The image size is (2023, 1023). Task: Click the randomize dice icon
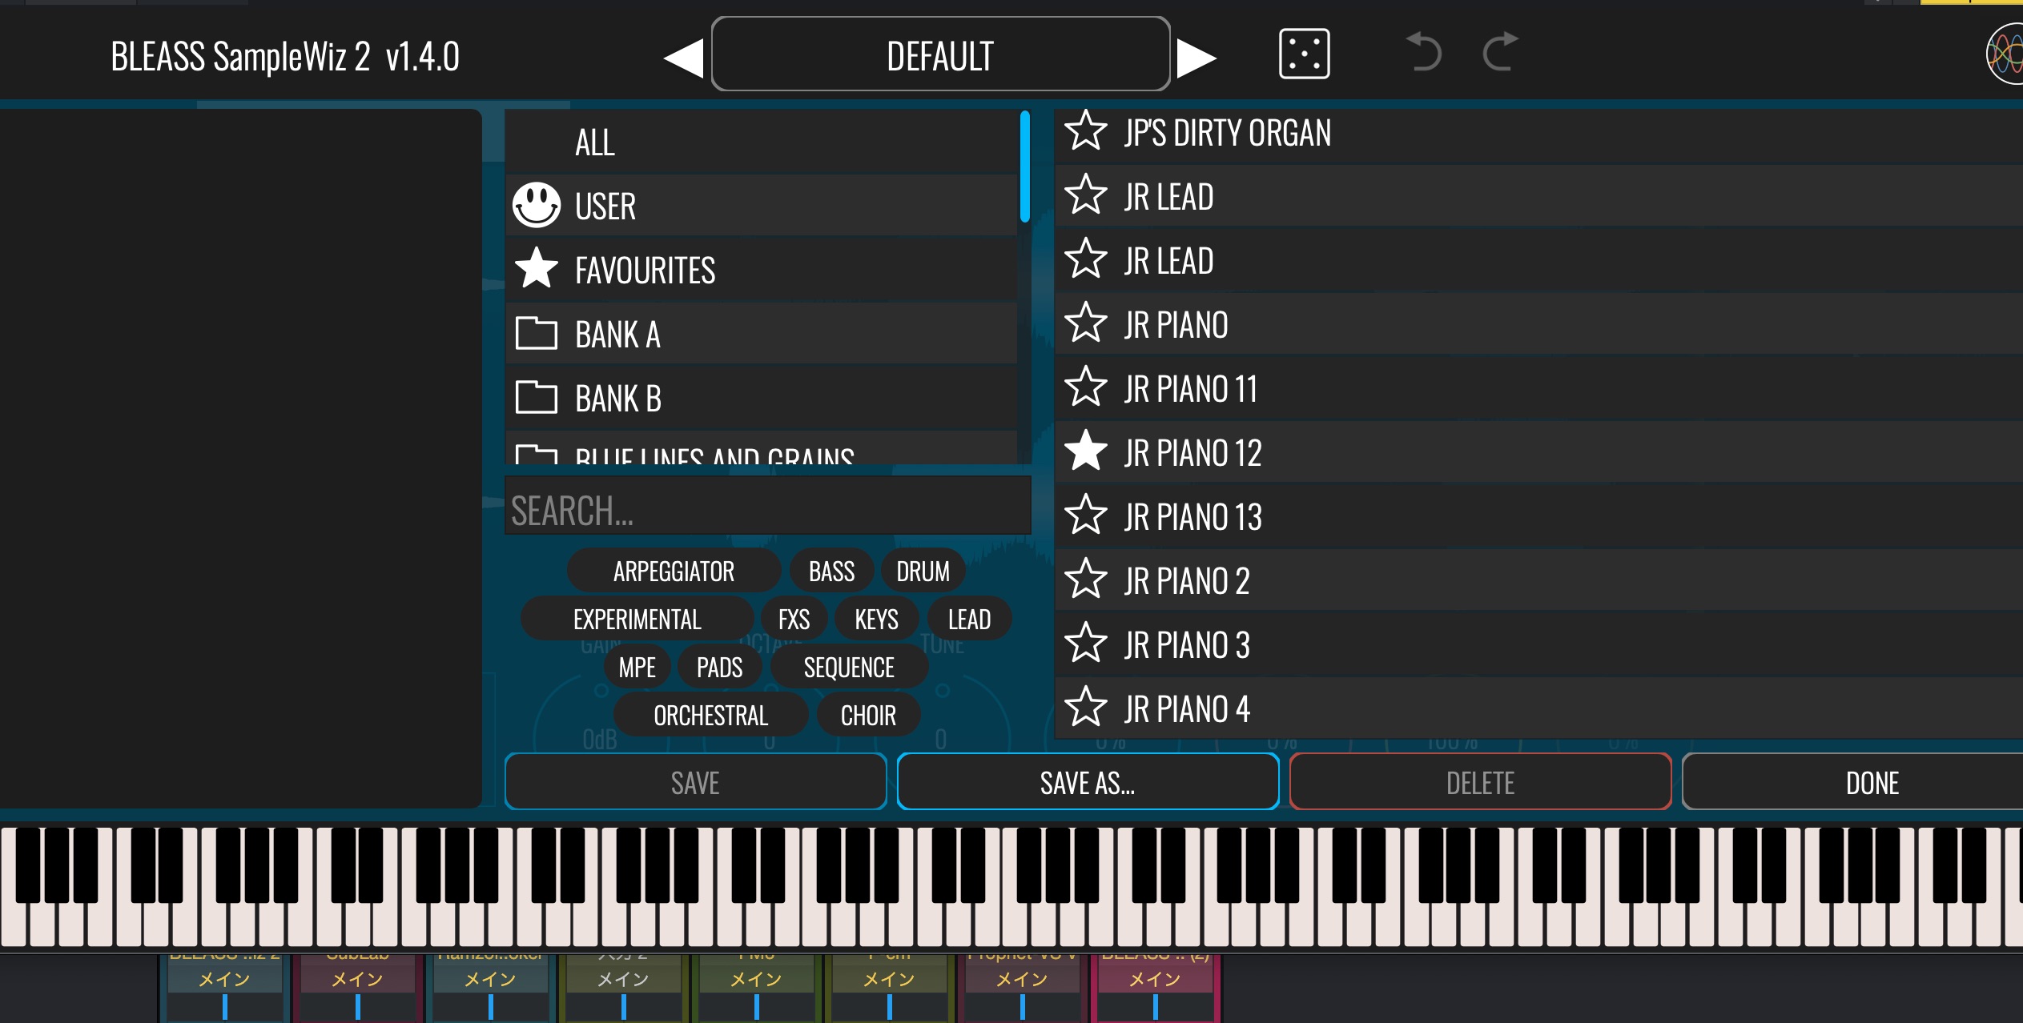point(1304,54)
